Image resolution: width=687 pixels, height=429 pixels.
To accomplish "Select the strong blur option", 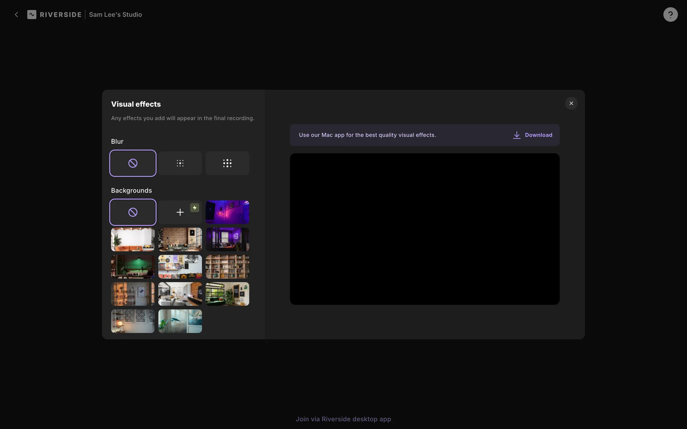I will tap(227, 163).
